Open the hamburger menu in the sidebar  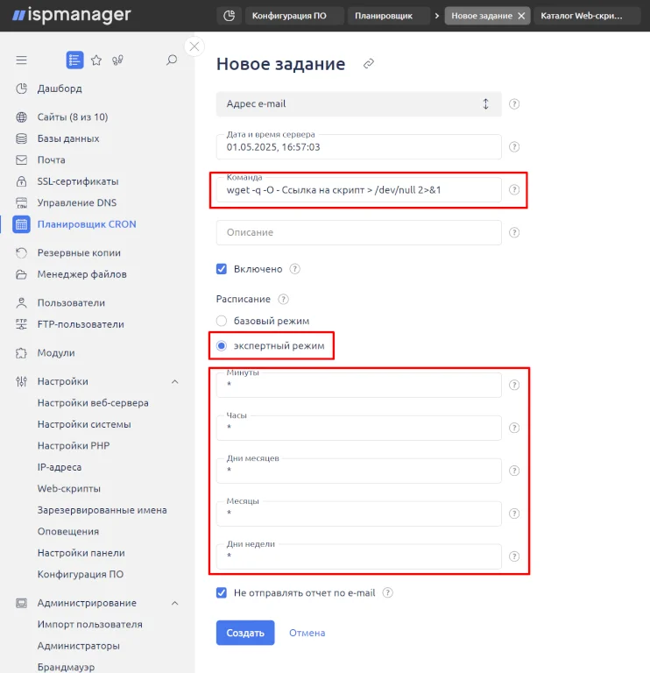(22, 60)
